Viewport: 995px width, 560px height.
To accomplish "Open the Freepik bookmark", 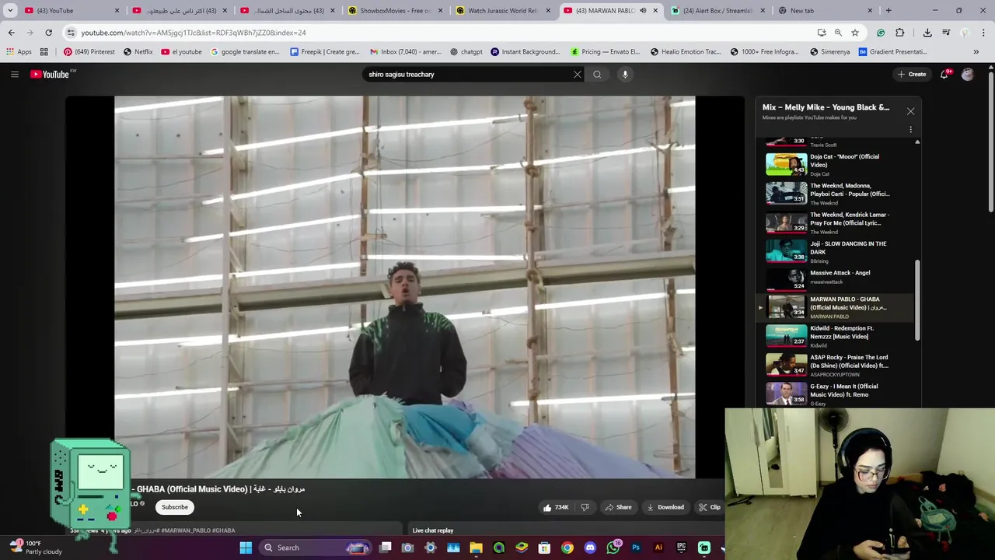I will pos(325,52).
